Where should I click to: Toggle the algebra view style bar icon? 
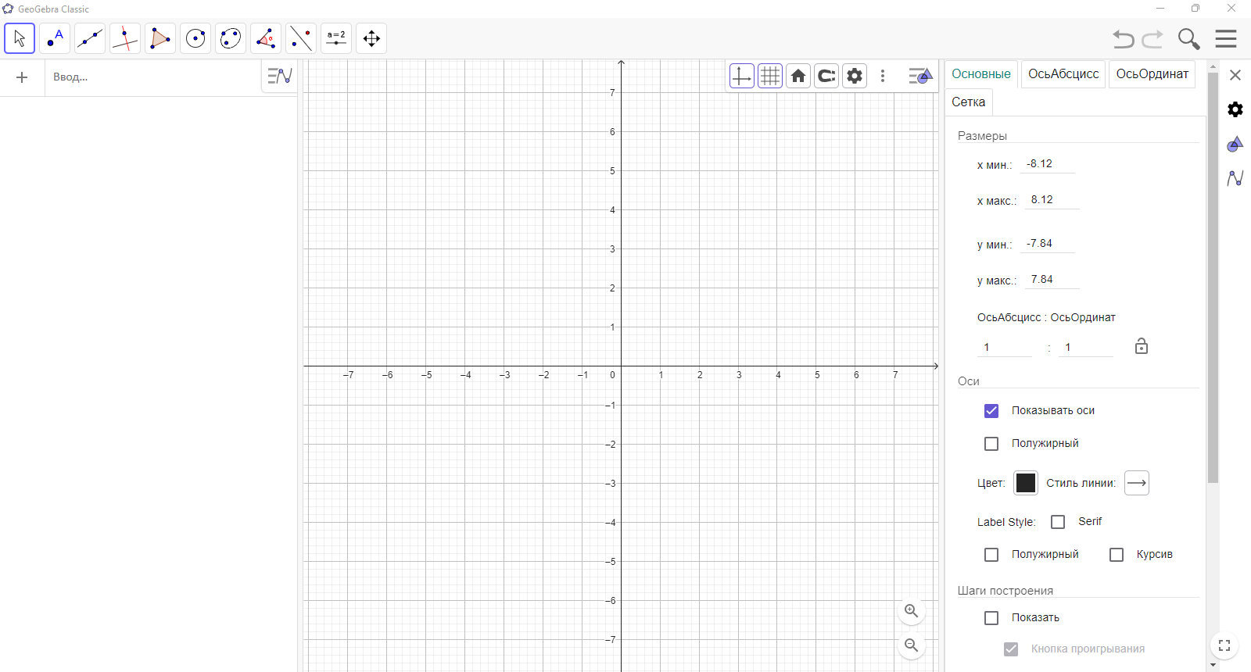(x=279, y=77)
